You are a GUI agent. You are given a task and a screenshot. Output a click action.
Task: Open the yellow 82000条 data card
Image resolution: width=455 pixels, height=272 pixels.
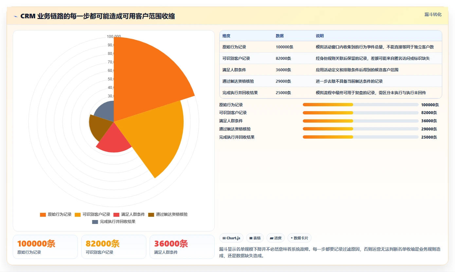(x=114, y=247)
